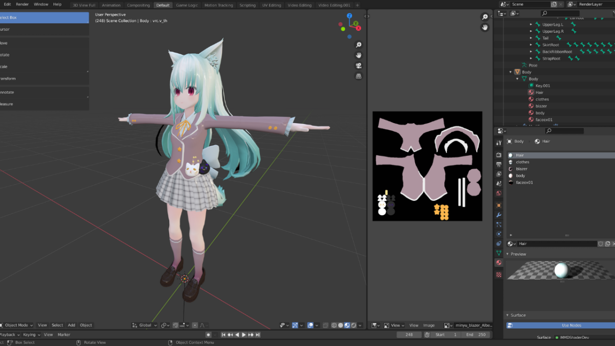Click the Use Nodes button

[560, 325]
